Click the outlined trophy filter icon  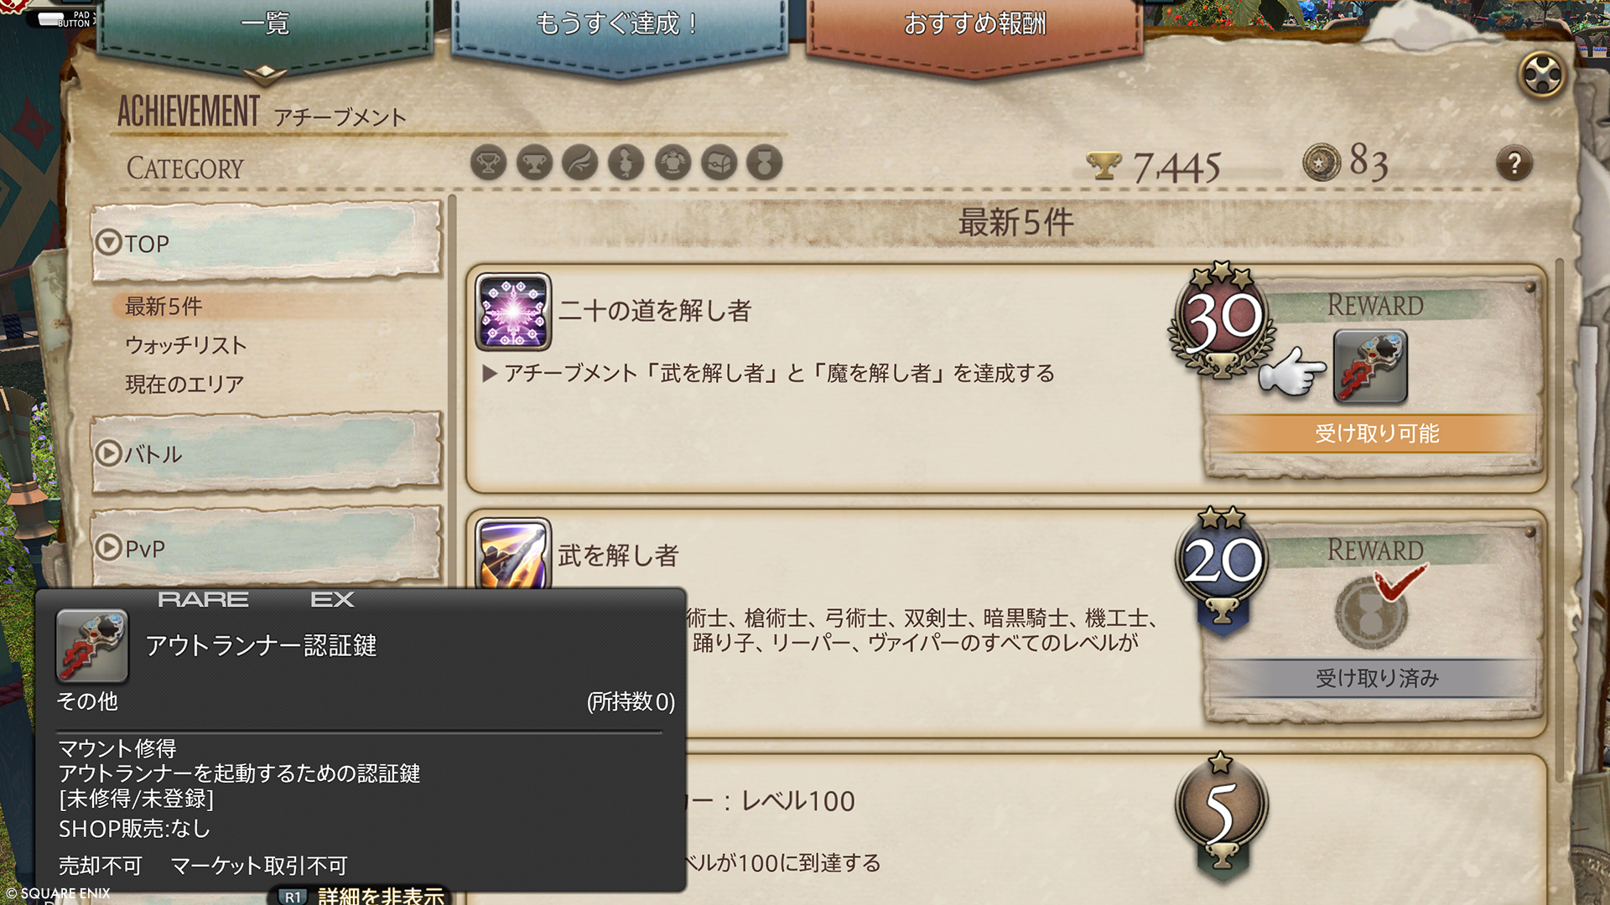tap(488, 163)
